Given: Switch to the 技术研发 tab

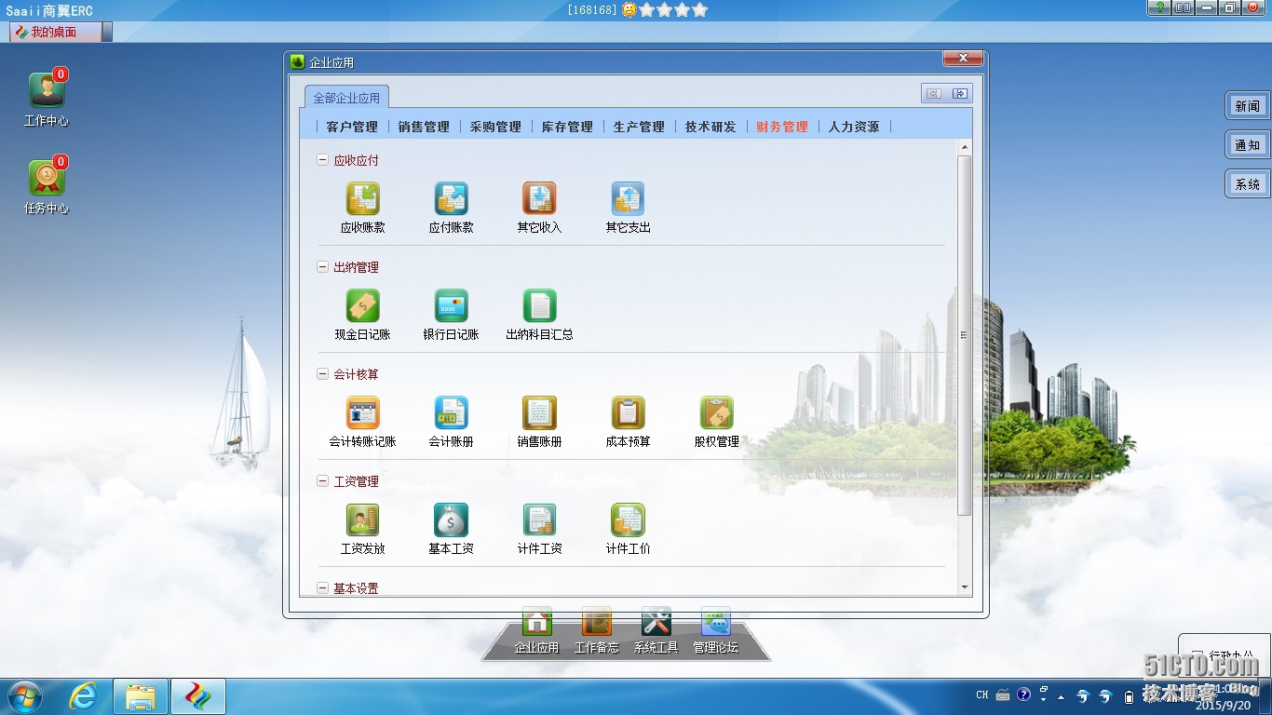Looking at the screenshot, I should point(710,127).
